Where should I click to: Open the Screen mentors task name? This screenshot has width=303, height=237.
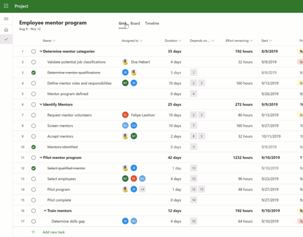tap(60, 125)
